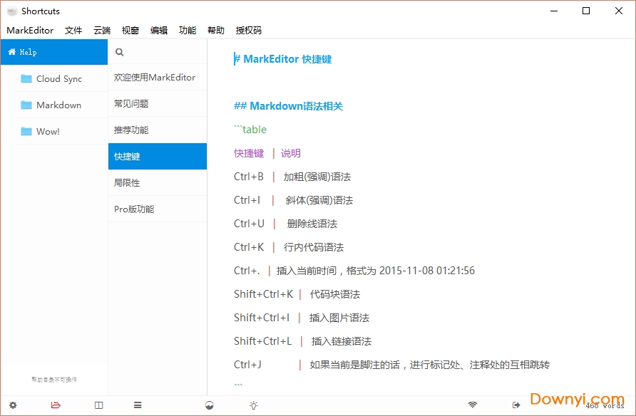
Task: Toggle the split-column layout icon
Action: pos(99,405)
